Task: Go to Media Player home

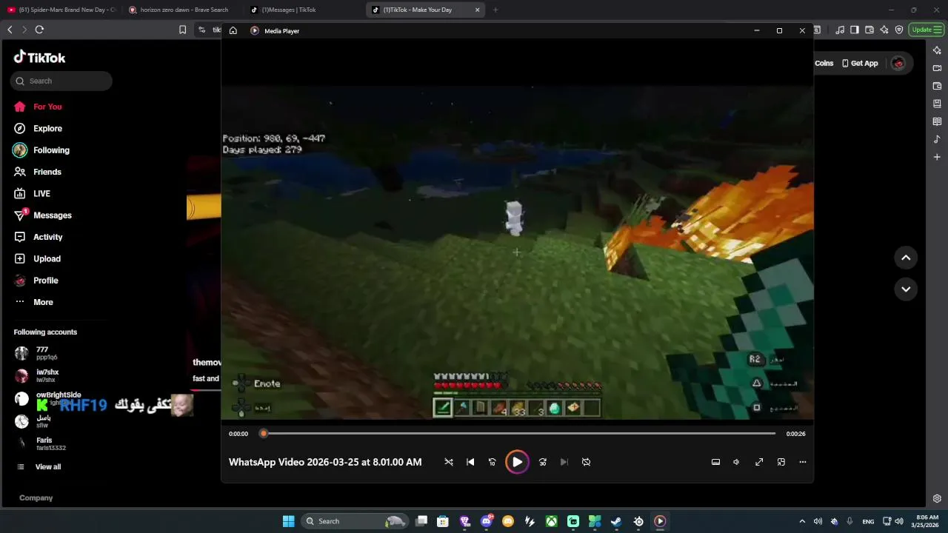Action: point(233,31)
